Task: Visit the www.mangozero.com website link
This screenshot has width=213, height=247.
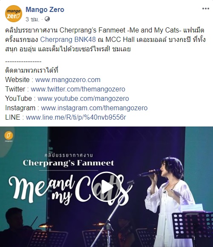Action: point(68,80)
